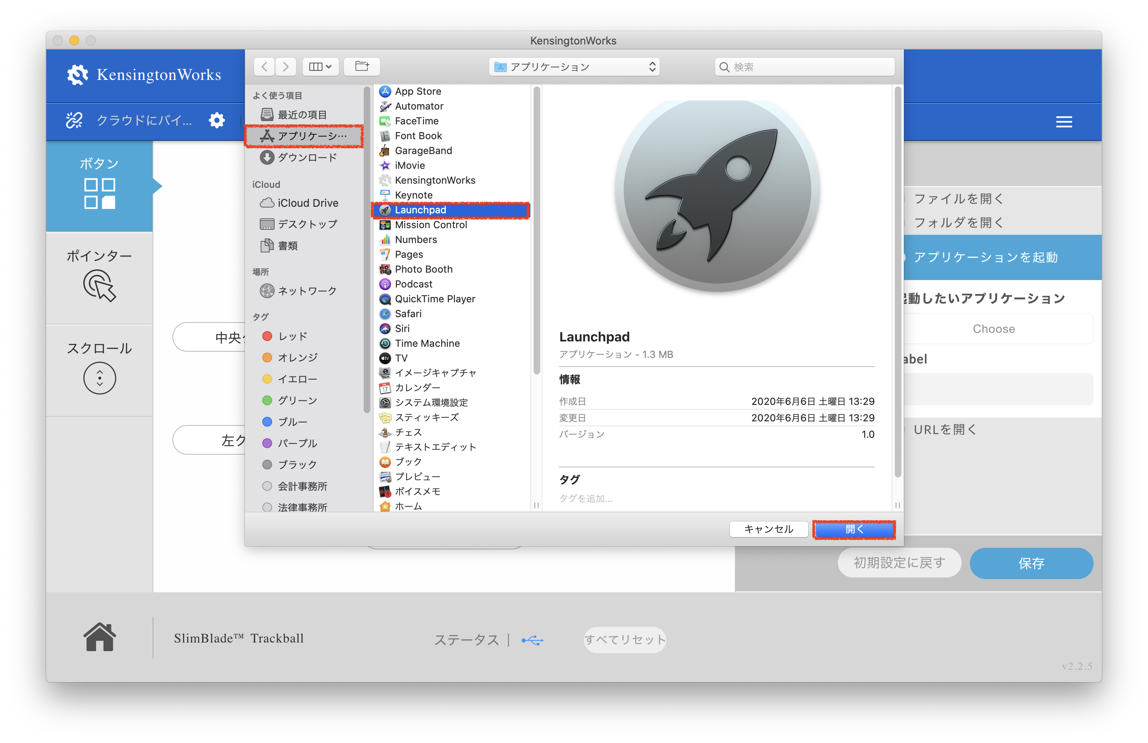The width and height of the screenshot is (1148, 743).
Task: Select the QuickTime Player icon
Action: point(384,299)
